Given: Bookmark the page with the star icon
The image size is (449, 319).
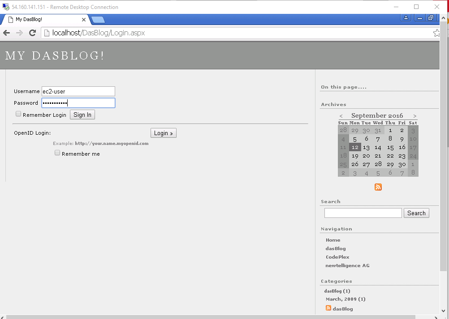Looking at the screenshot, I should pyautogui.click(x=436, y=33).
